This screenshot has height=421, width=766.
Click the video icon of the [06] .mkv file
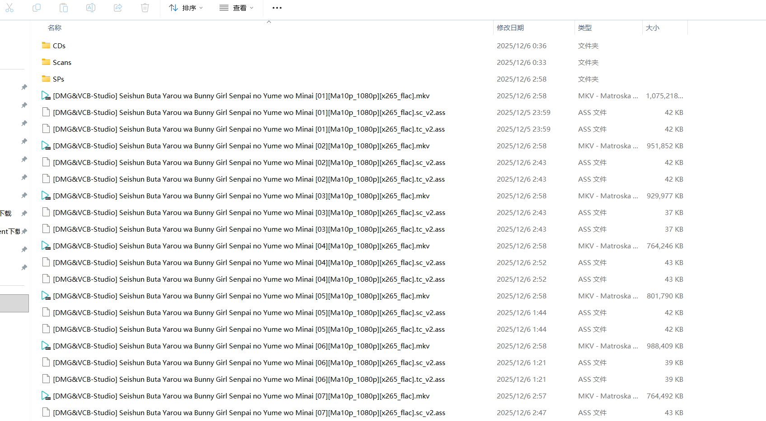[x=46, y=346]
